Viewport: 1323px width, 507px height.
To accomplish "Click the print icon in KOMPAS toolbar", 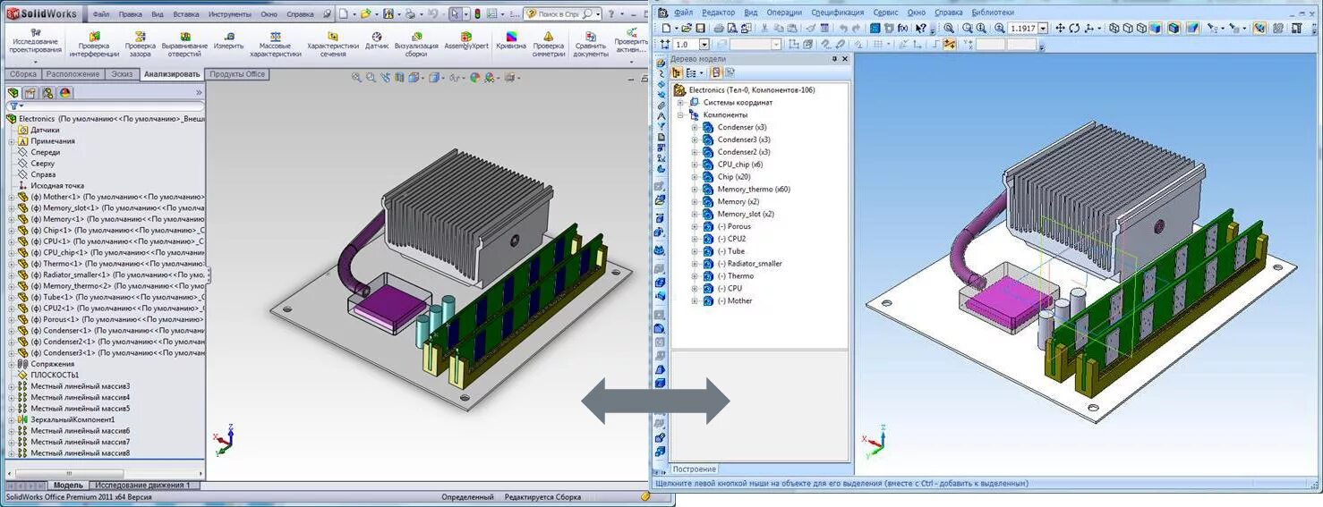I will click(718, 28).
